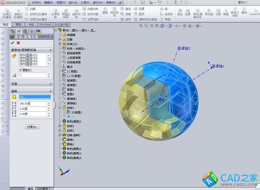Switch to the DisplayManager color ball tab

(38, 31)
